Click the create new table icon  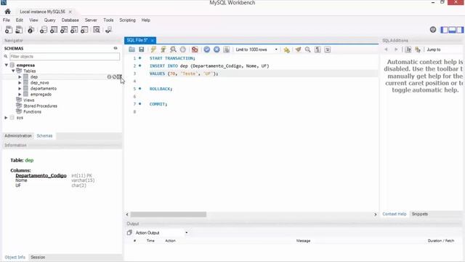click(x=54, y=30)
